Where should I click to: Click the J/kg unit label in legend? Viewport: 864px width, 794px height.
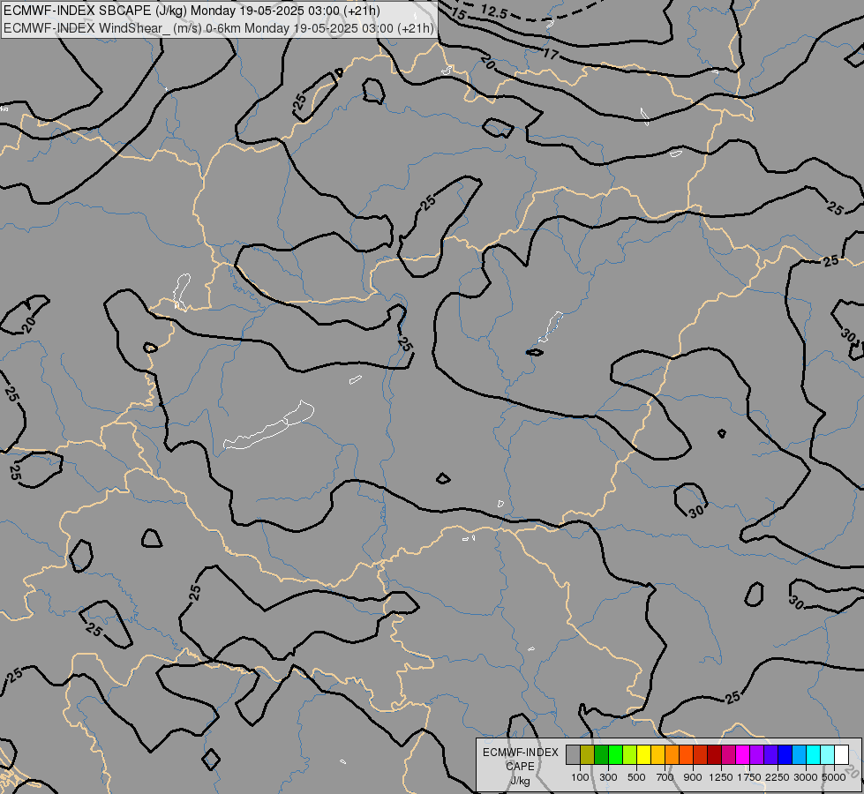click(520, 781)
